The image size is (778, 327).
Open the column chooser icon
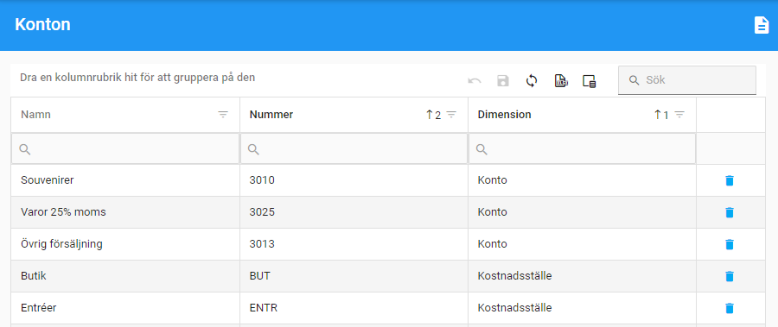pyautogui.click(x=589, y=81)
